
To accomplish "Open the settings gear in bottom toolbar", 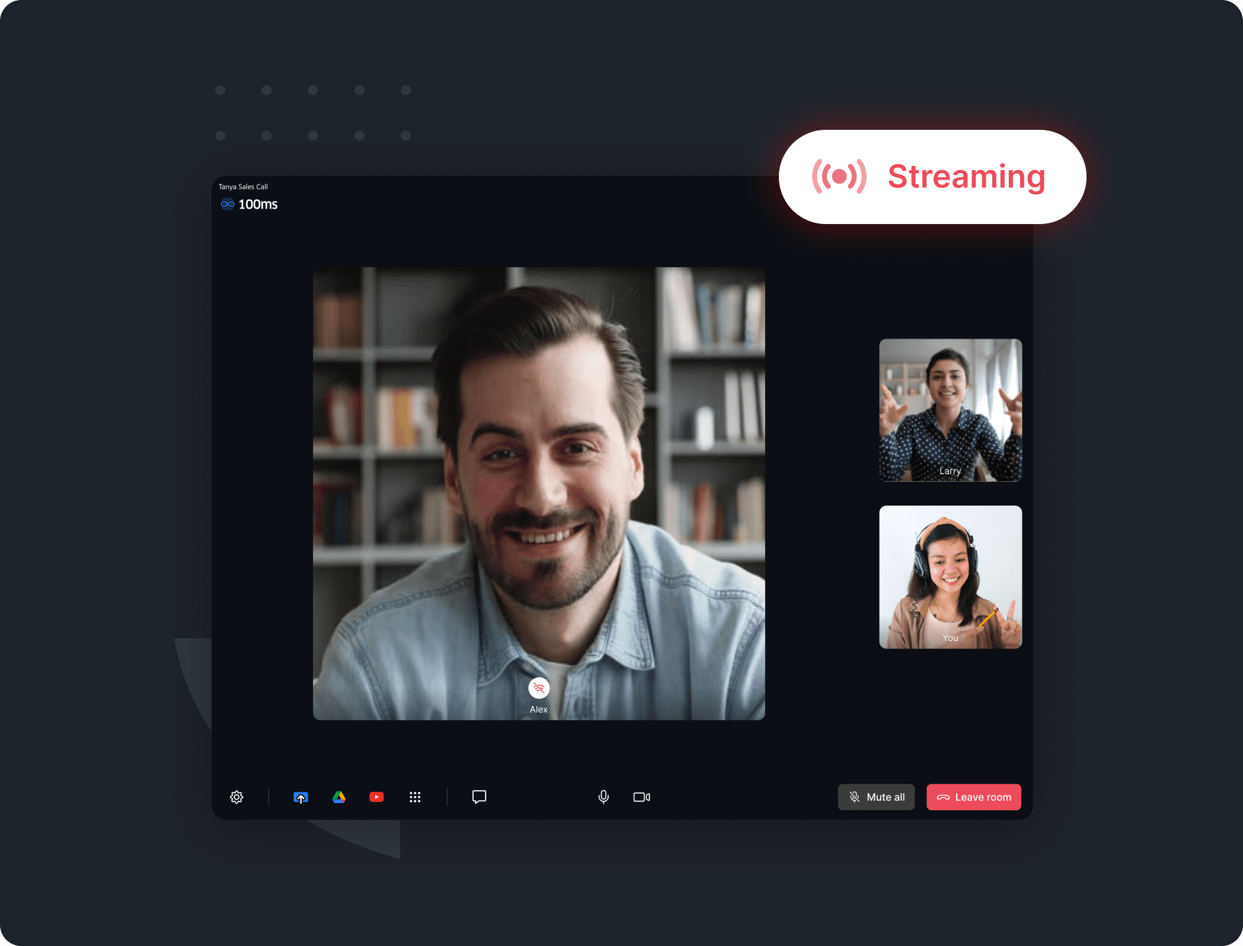I will point(237,797).
